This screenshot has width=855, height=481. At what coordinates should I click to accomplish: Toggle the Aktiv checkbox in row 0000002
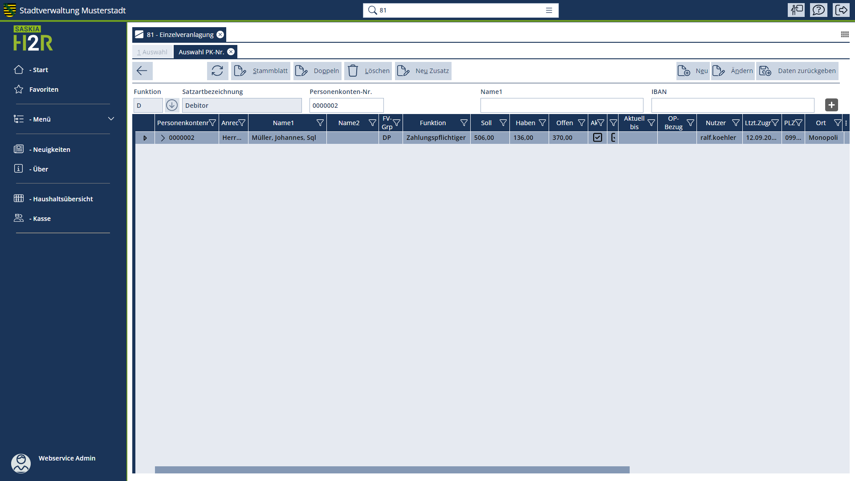point(598,138)
